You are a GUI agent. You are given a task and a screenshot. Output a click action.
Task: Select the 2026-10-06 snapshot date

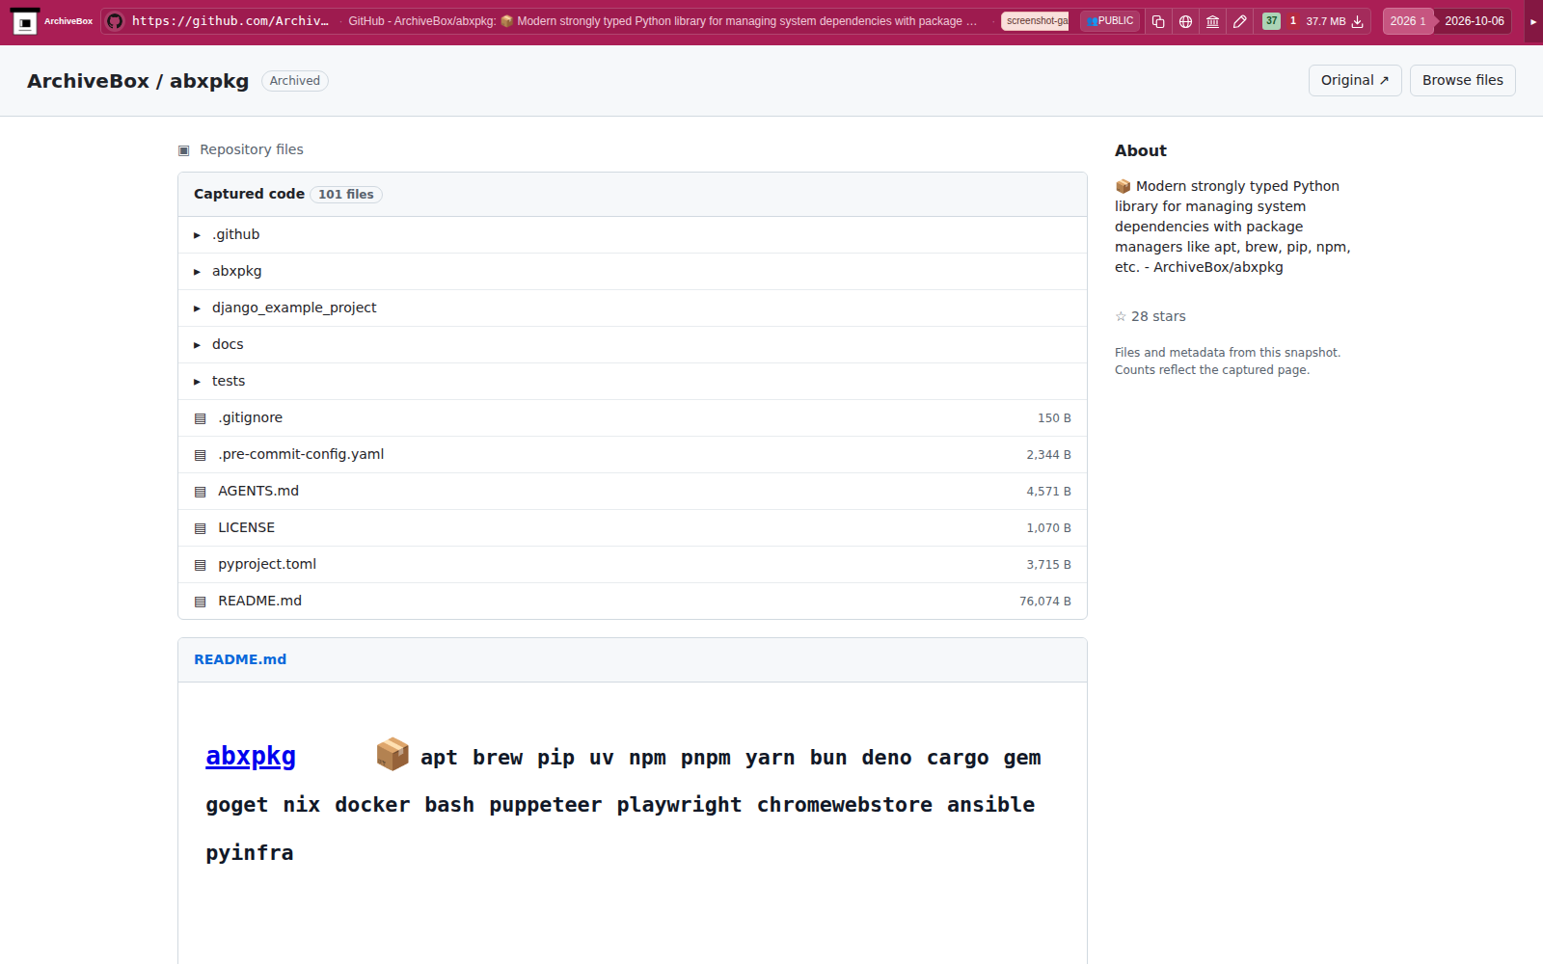pos(1474,21)
